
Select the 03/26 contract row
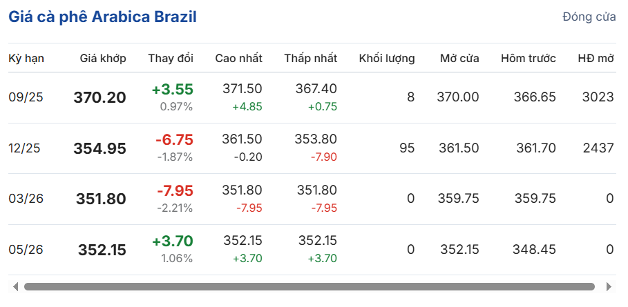(x=312, y=199)
